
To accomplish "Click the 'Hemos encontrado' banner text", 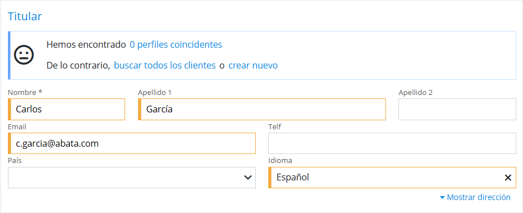I will 86,44.
